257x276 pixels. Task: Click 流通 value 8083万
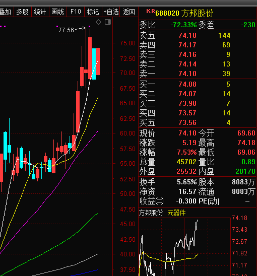pos(243,191)
